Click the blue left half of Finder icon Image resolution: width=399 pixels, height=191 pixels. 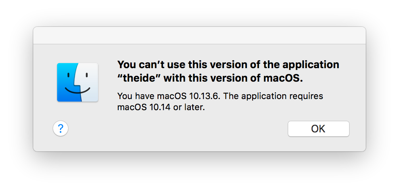pyautogui.click(x=66, y=82)
